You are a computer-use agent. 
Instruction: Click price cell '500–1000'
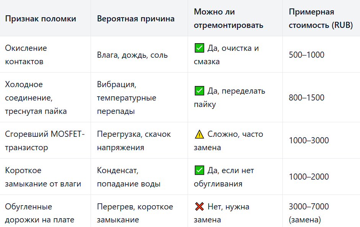pyautogui.click(x=306, y=55)
